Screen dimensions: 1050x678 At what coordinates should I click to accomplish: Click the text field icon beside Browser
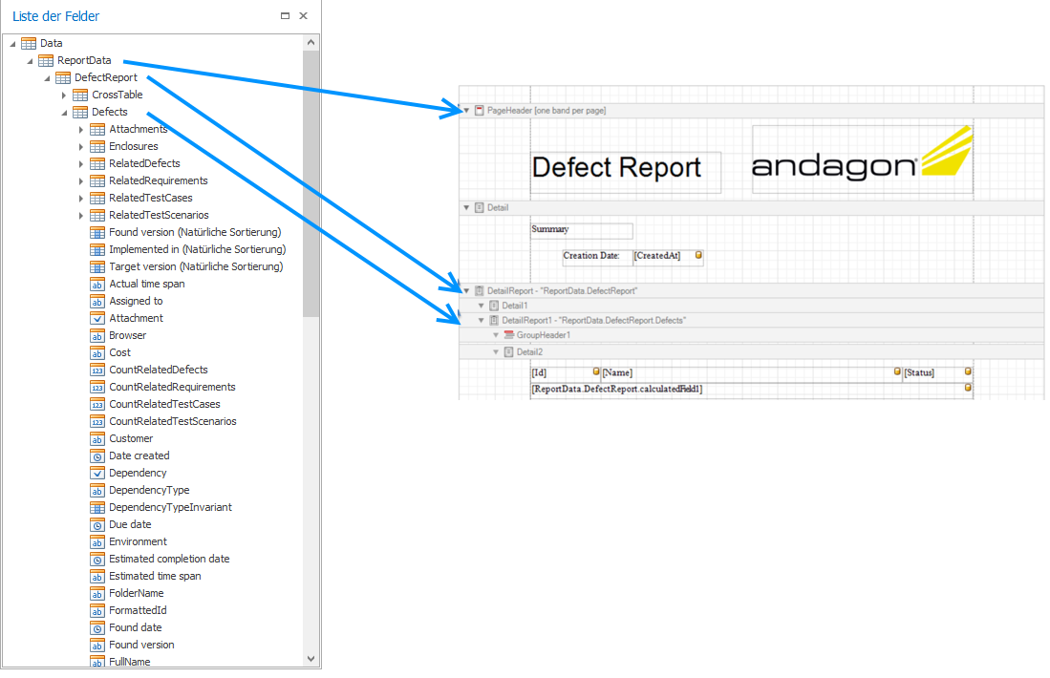[97, 335]
